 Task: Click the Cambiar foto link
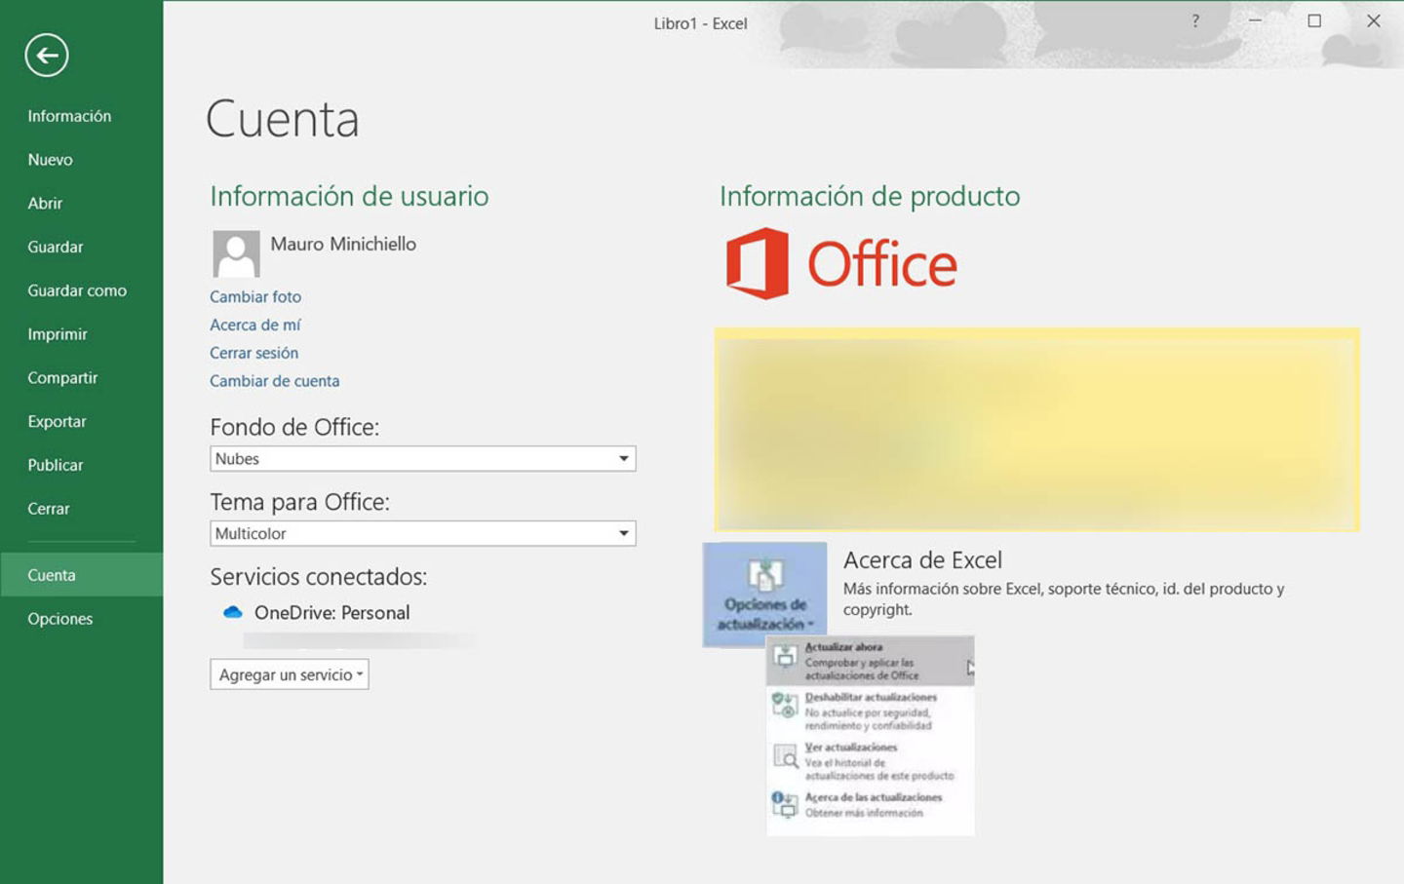pyautogui.click(x=255, y=296)
